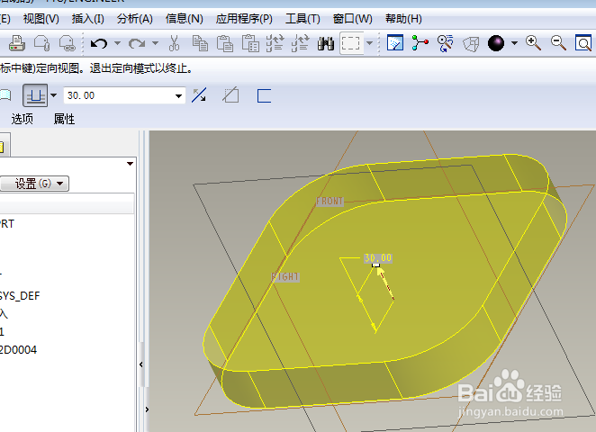596x432 pixels.
Task: Click the lower navigator right-arrow expander
Action: click(x=147, y=409)
